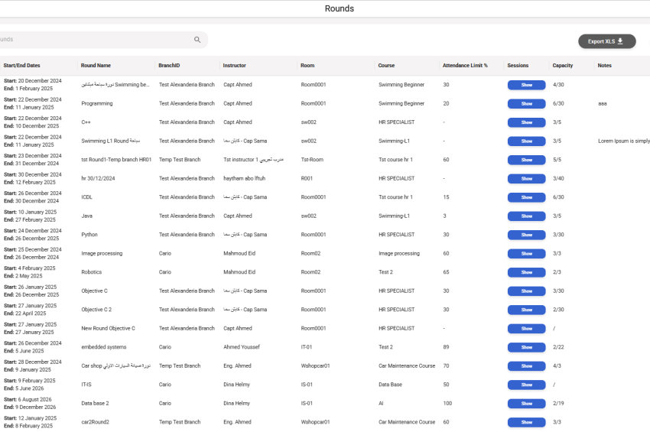Click the IT-IS round name
Image resolution: width=650 pixels, height=432 pixels.
coord(86,385)
